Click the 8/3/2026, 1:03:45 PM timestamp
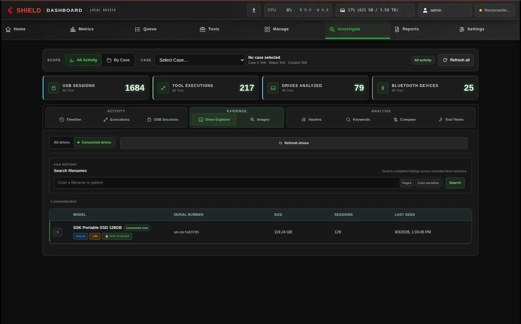The width and height of the screenshot is (521, 324). pos(413,232)
